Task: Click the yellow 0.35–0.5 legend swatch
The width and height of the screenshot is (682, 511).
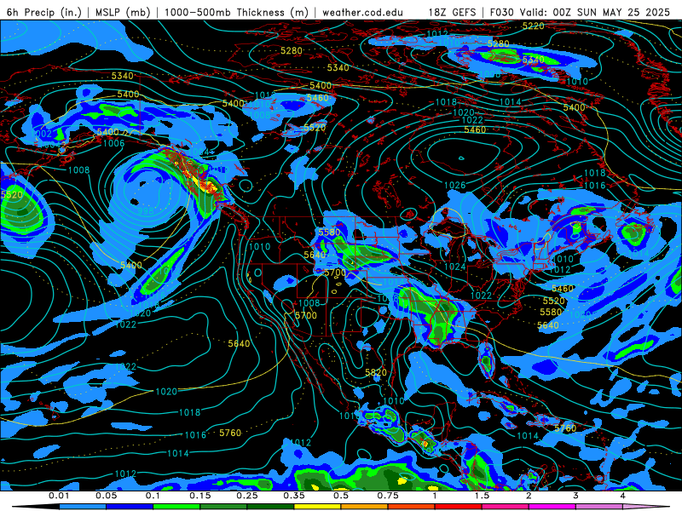Action: coord(317,507)
